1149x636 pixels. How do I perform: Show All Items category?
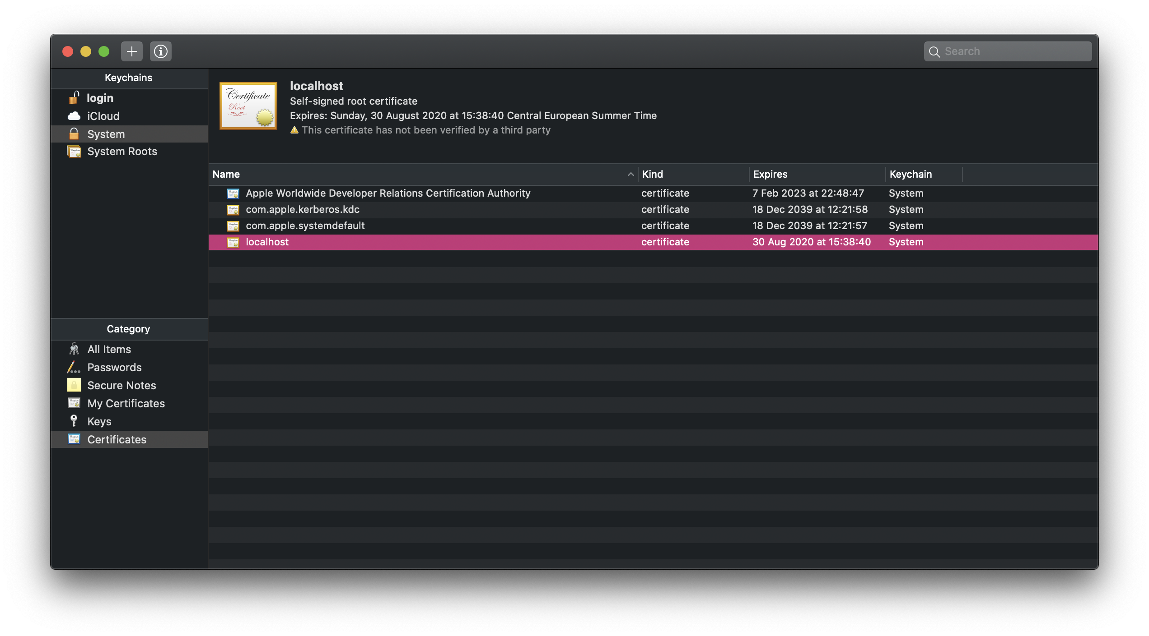click(109, 349)
